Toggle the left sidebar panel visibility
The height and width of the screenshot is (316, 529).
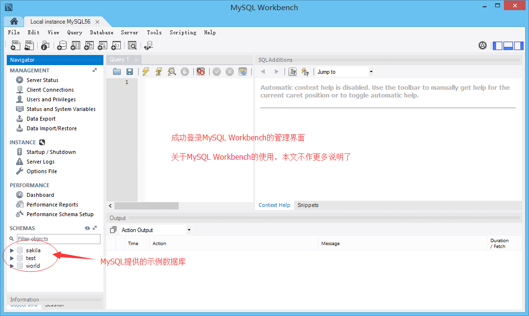pyautogui.click(x=498, y=45)
